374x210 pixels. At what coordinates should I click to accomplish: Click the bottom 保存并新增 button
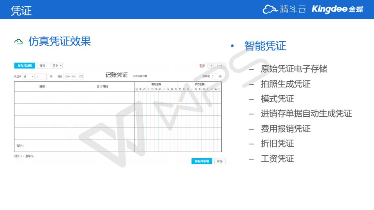click(202, 161)
